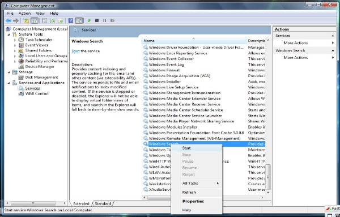
Task: Click the Pause Service toolbar icon
Action: (x=104, y=20)
